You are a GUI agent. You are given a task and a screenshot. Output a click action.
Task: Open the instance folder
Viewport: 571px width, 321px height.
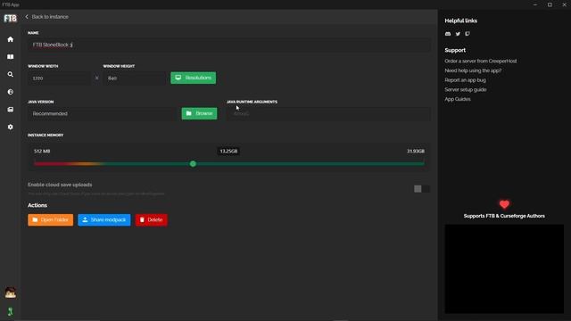pos(50,220)
